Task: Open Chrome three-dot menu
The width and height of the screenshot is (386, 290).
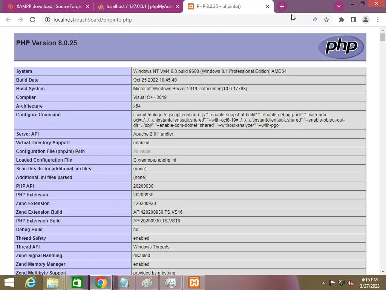Action: (x=378, y=20)
